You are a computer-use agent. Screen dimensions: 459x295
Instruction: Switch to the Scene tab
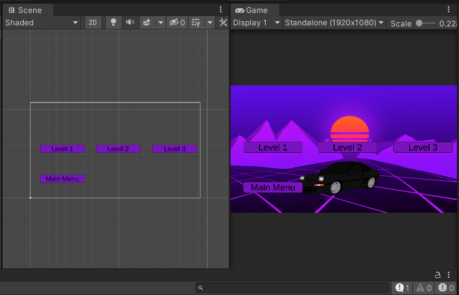[x=25, y=10]
